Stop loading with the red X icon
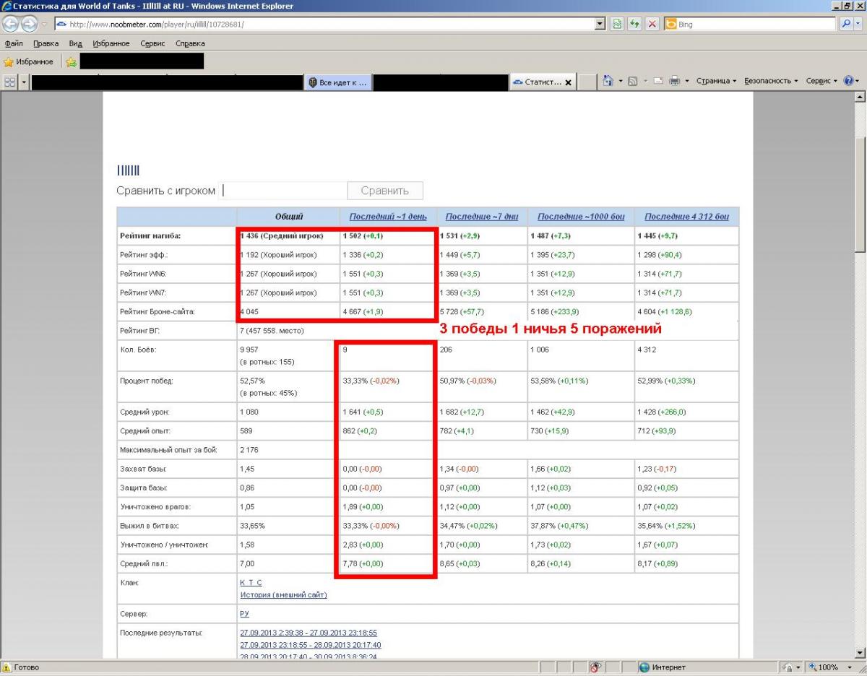 (652, 24)
